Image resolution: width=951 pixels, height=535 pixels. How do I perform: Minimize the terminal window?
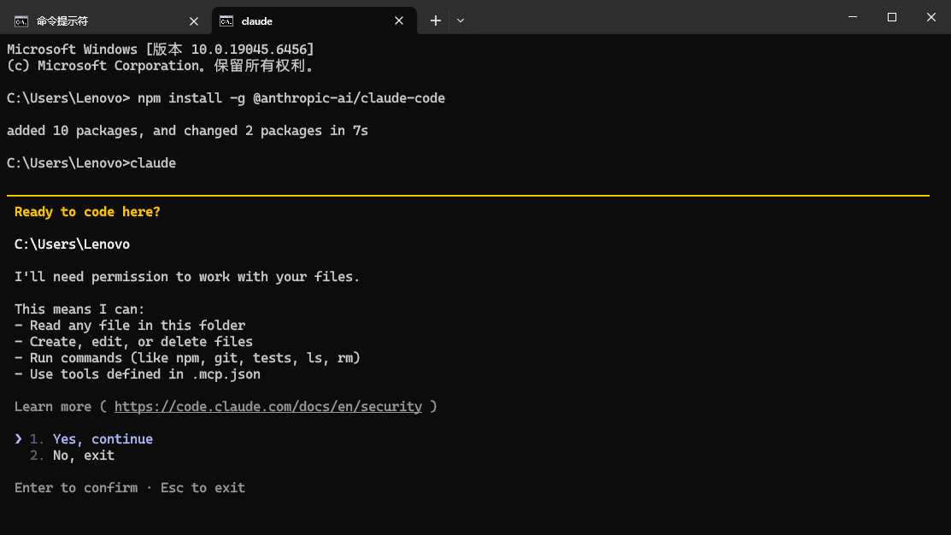(853, 17)
